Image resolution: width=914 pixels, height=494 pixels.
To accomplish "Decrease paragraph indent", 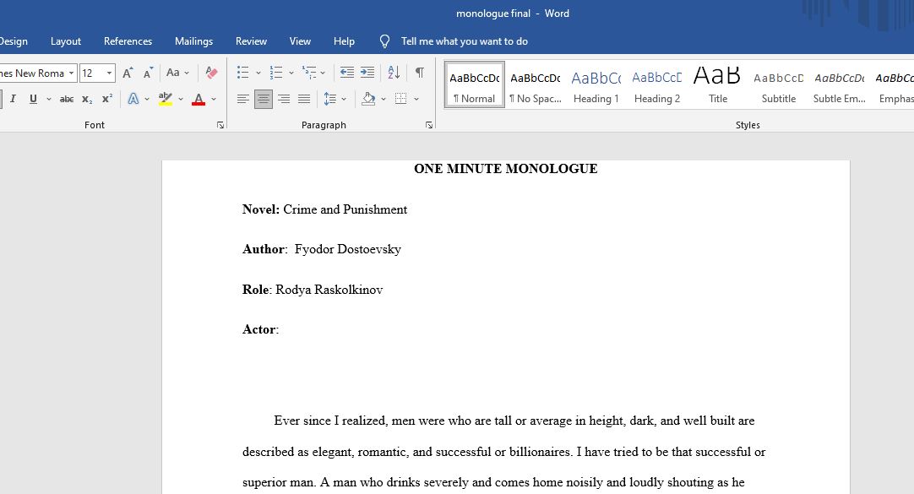I will pyautogui.click(x=347, y=73).
